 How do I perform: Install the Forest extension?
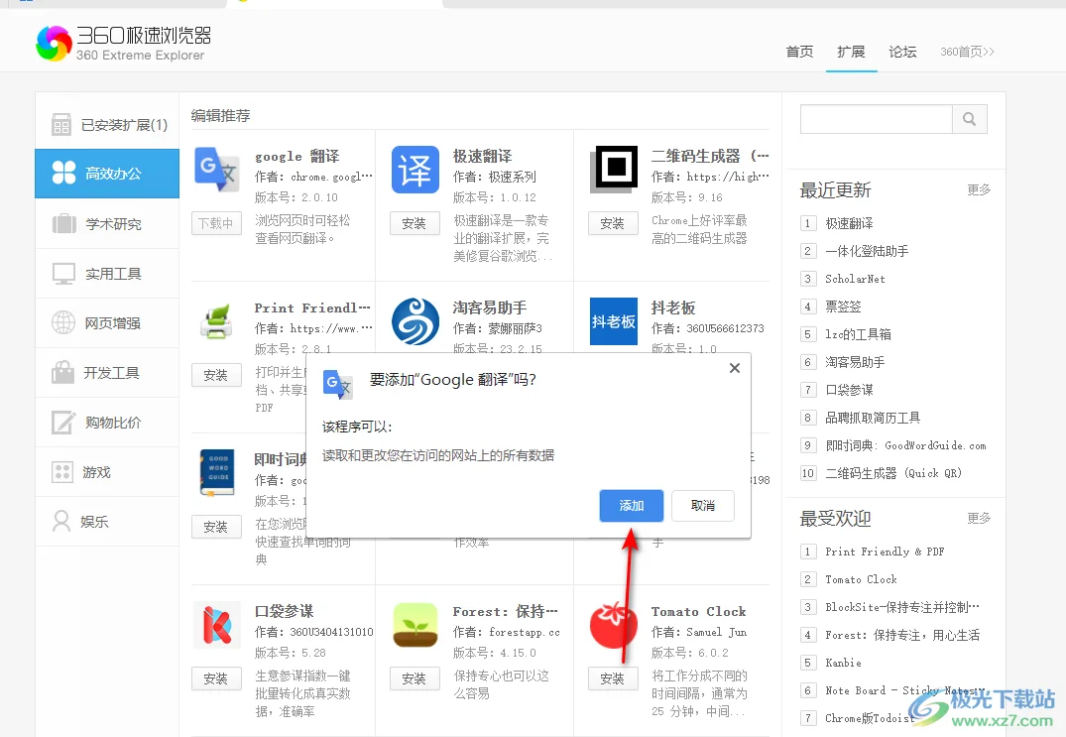click(415, 678)
